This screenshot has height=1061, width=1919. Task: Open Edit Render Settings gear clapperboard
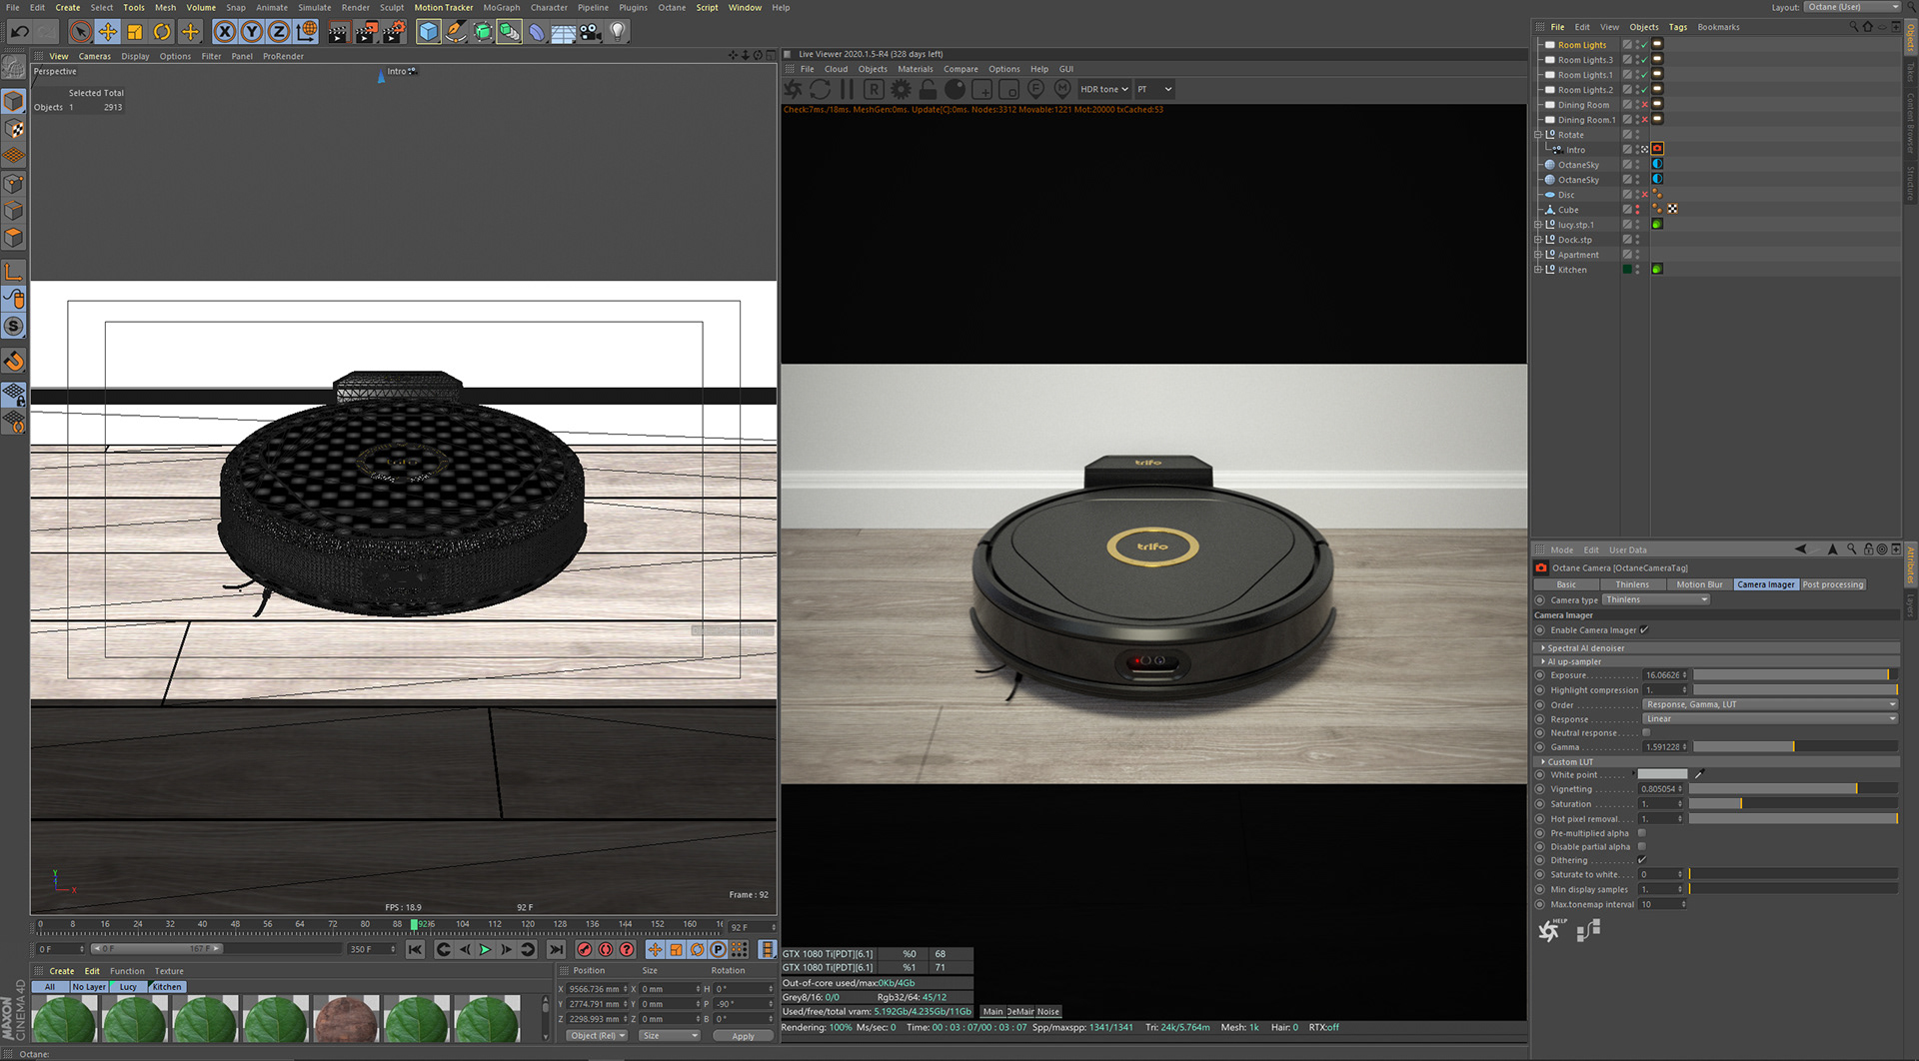(x=394, y=32)
